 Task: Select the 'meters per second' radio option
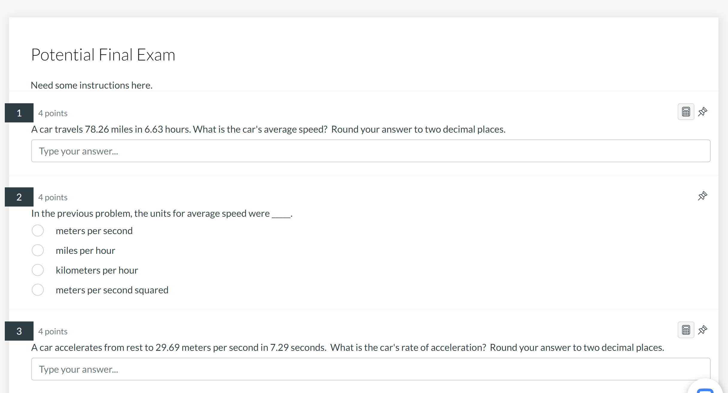click(x=38, y=231)
